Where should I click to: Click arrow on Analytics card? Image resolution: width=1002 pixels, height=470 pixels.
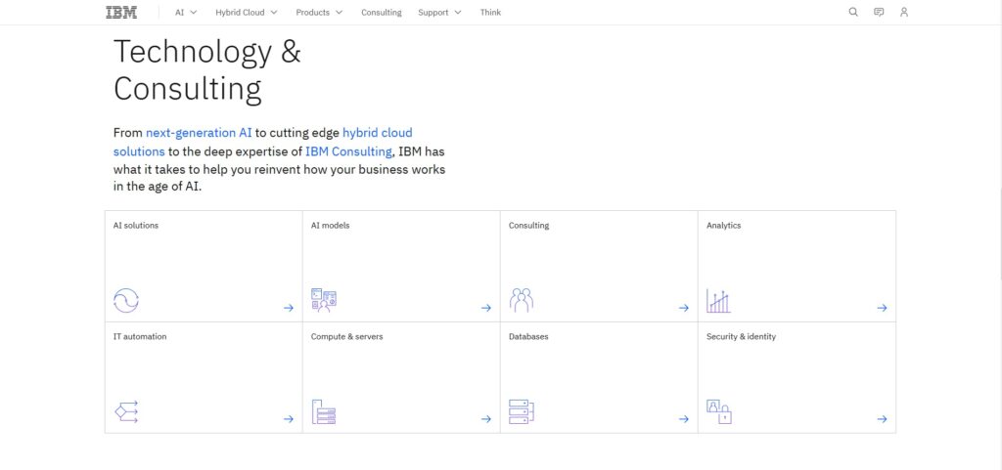click(882, 308)
